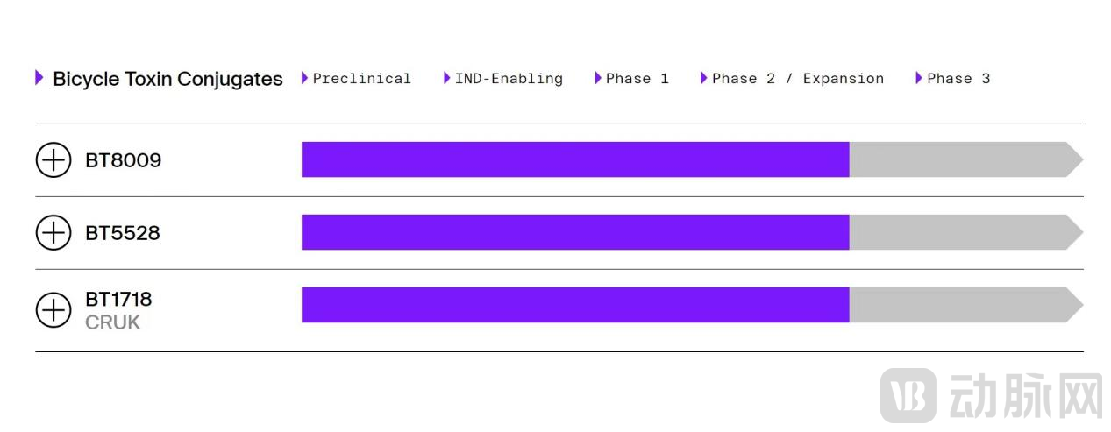Image resolution: width=1111 pixels, height=432 pixels.
Task: Click the triangle marker beside IND-Enabling
Action: pos(446,78)
